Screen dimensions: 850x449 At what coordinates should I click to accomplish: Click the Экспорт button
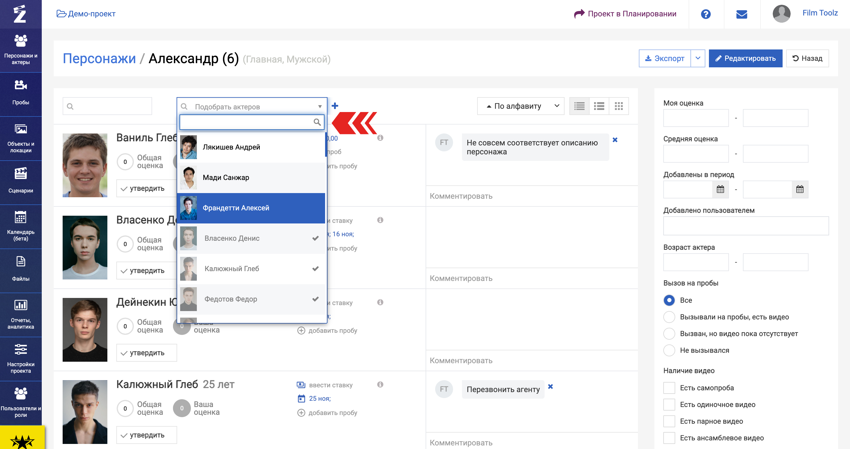[664, 58]
